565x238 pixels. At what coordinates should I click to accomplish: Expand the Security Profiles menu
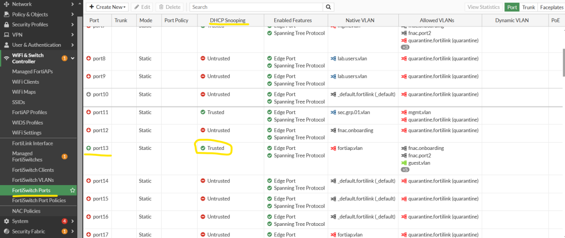click(72, 24)
